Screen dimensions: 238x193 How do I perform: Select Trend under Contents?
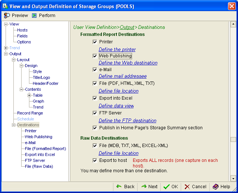tap(38, 107)
